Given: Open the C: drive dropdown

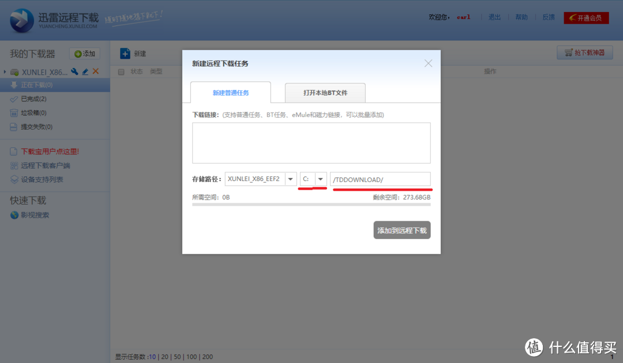Looking at the screenshot, I should pos(321,179).
